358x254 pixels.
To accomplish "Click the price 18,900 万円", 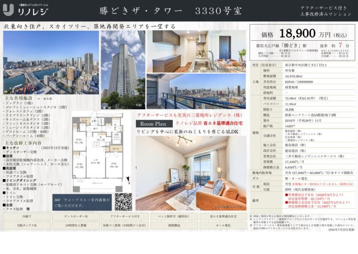I will (304, 33).
